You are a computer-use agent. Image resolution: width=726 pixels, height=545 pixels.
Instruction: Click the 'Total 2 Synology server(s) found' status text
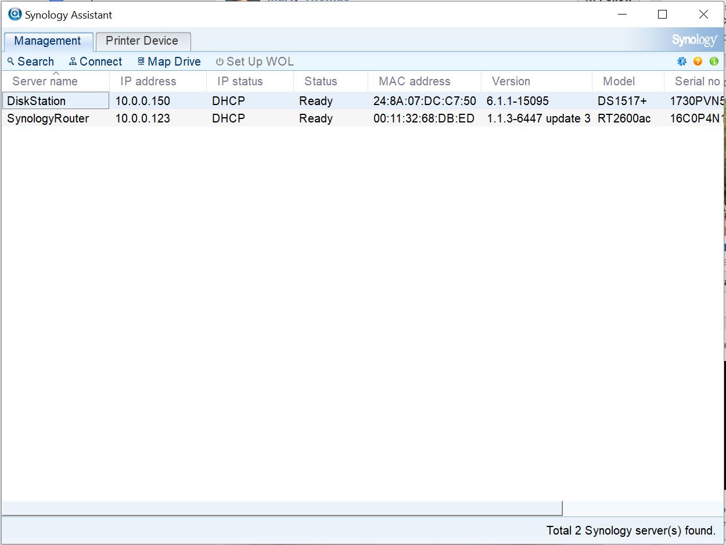pyautogui.click(x=631, y=530)
